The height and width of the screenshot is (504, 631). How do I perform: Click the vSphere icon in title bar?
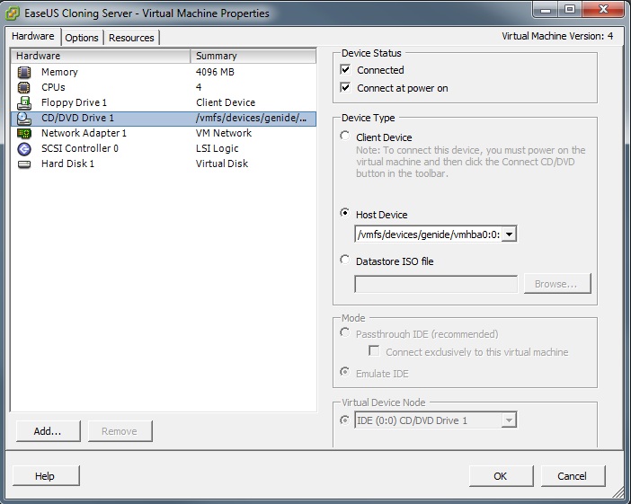click(12, 13)
